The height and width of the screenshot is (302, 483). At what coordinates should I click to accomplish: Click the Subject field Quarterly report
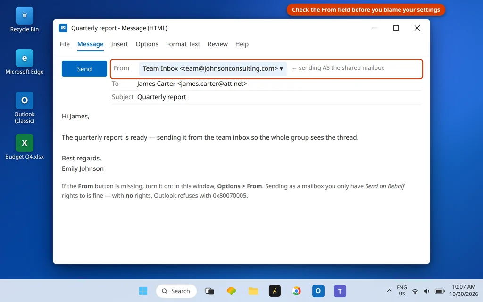pyautogui.click(x=162, y=97)
